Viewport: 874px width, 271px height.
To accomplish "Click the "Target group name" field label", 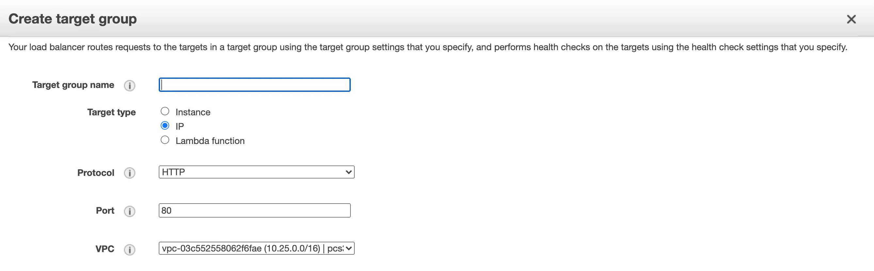I will pos(73,85).
